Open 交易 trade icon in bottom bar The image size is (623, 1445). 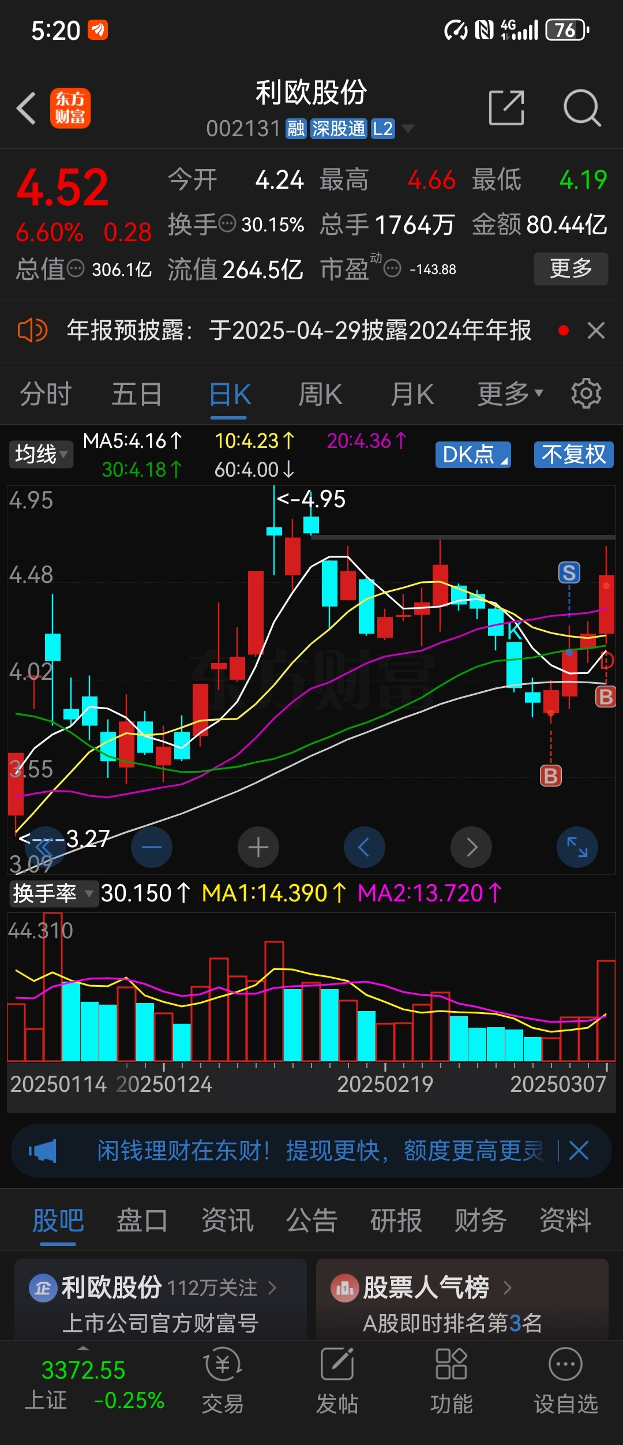pyautogui.click(x=223, y=1382)
